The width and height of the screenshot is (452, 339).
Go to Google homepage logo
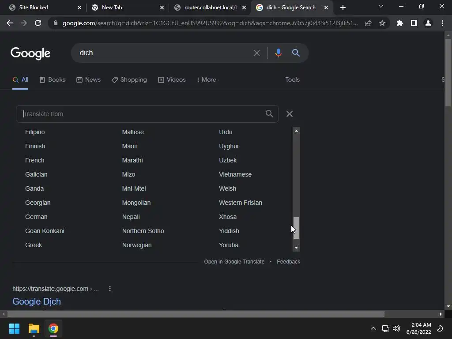tap(30, 53)
